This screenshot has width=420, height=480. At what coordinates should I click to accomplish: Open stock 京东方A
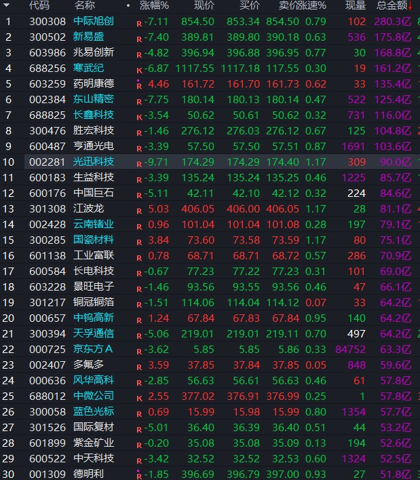pyautogui.click(x=93, y=349)
